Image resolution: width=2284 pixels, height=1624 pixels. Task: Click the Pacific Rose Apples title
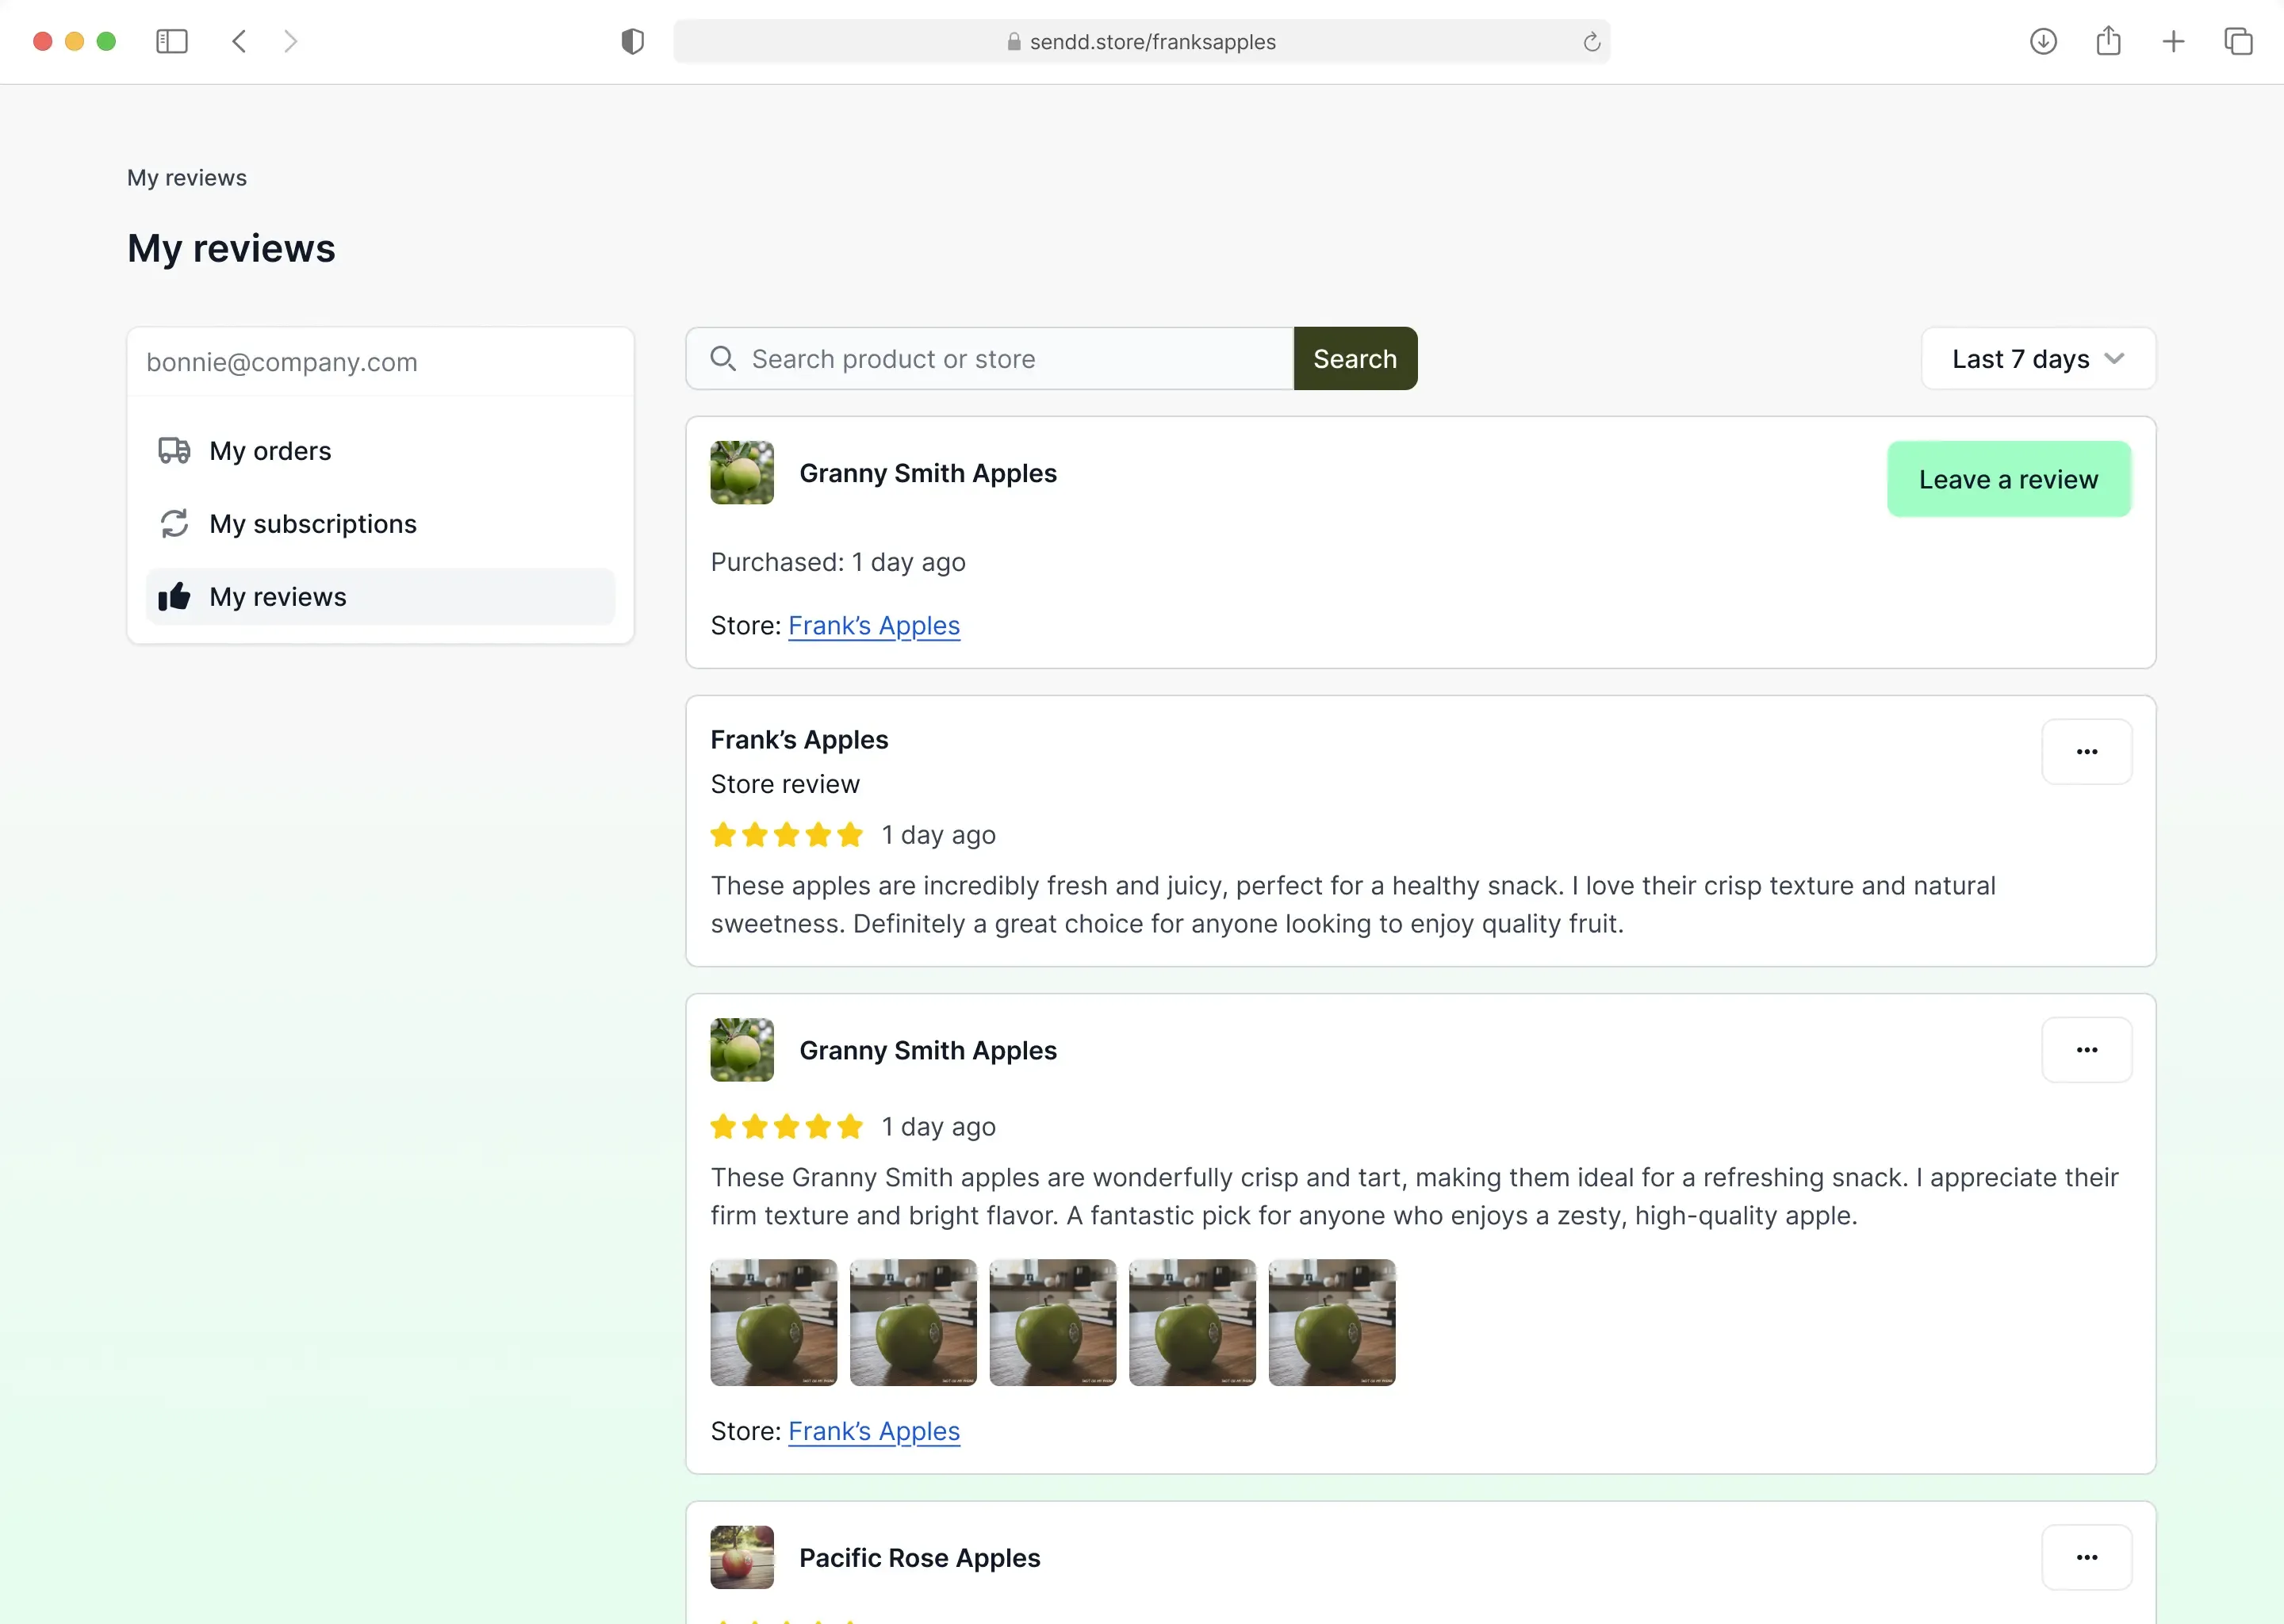[919, 1557]
